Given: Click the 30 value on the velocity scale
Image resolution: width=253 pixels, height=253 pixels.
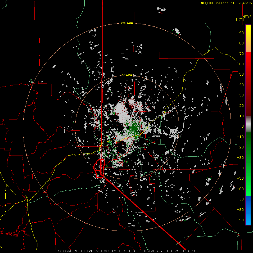Looking at the screenshot, I should click(x=241, y=95).
